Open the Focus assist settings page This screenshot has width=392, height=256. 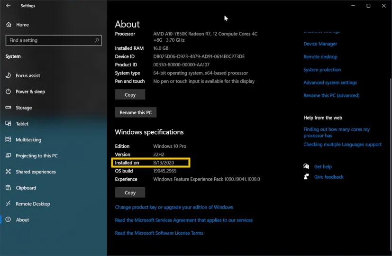coord(28,75)
